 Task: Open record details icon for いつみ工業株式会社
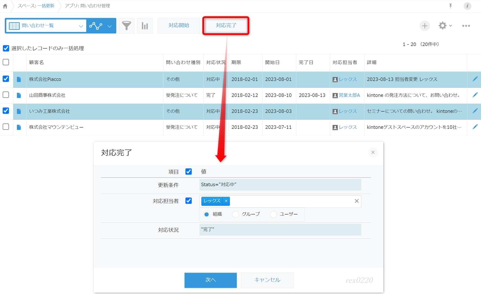tap(19, 111)
